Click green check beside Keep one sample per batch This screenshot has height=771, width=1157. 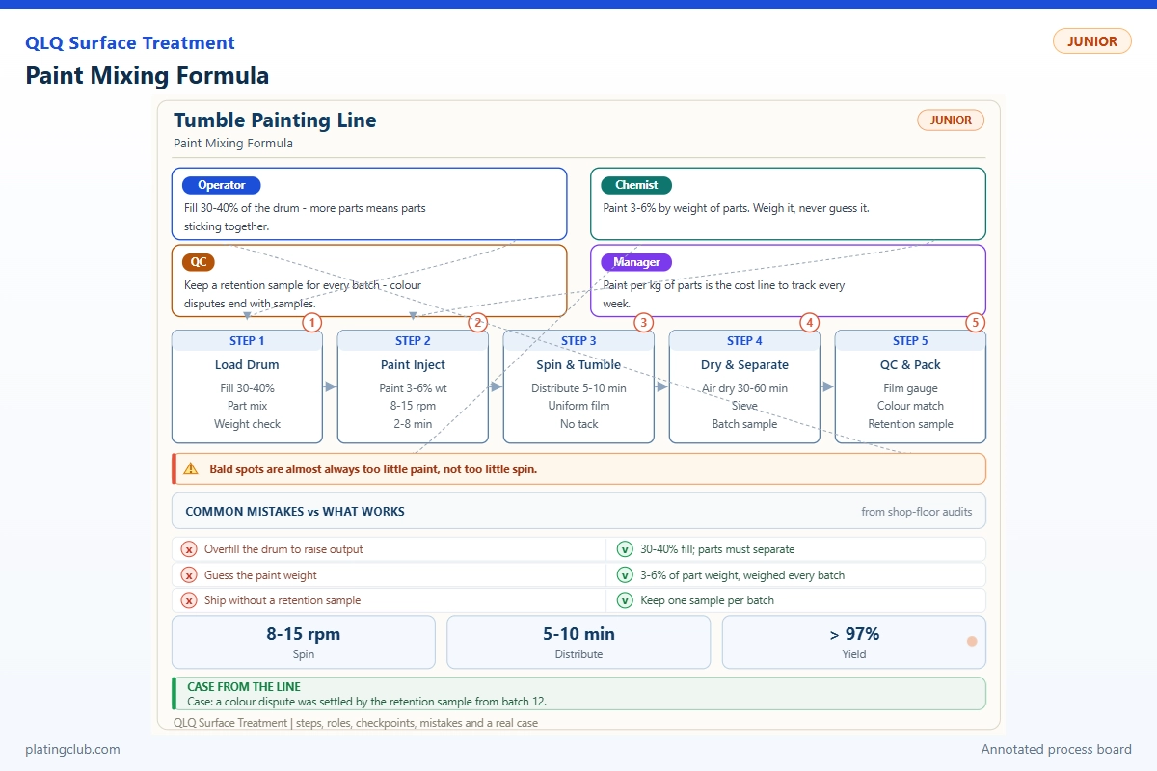point(625,600)
